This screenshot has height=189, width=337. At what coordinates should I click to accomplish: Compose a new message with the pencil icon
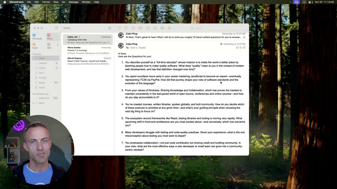56,28
